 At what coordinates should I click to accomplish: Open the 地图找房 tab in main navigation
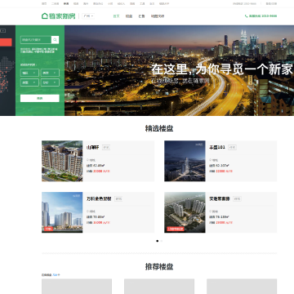(x=158, y=16)
